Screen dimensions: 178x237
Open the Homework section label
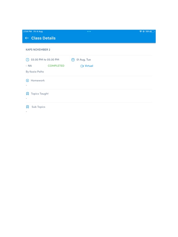[38, 81]
